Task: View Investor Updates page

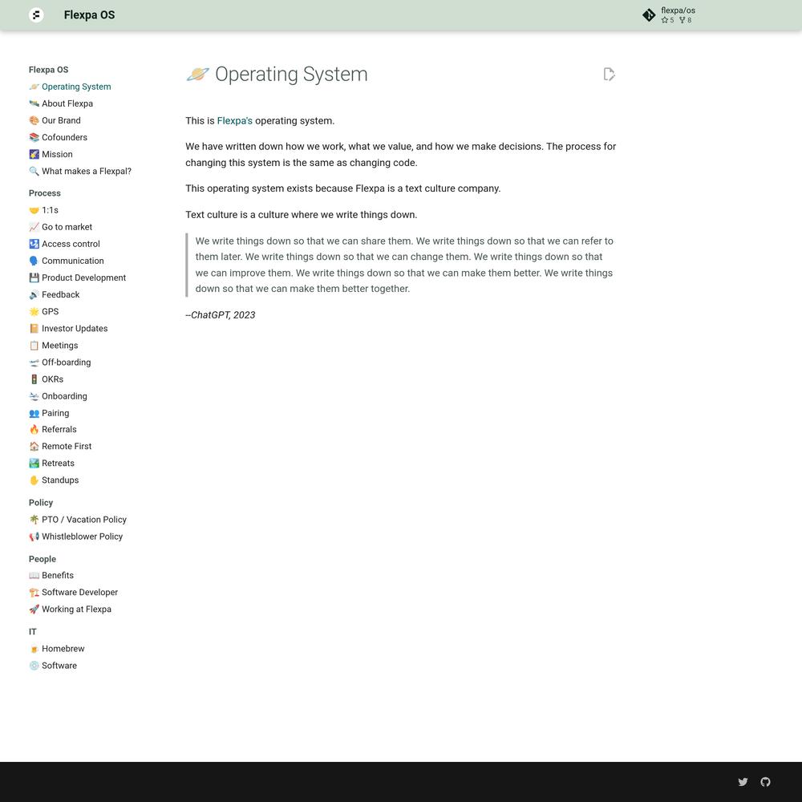Action: [68, 328]
